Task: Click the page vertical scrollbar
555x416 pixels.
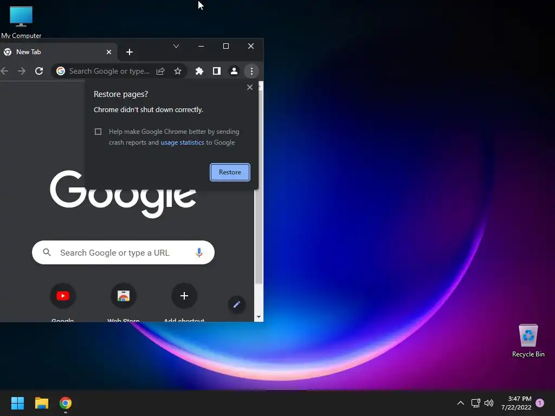Action: coord(259,187)
